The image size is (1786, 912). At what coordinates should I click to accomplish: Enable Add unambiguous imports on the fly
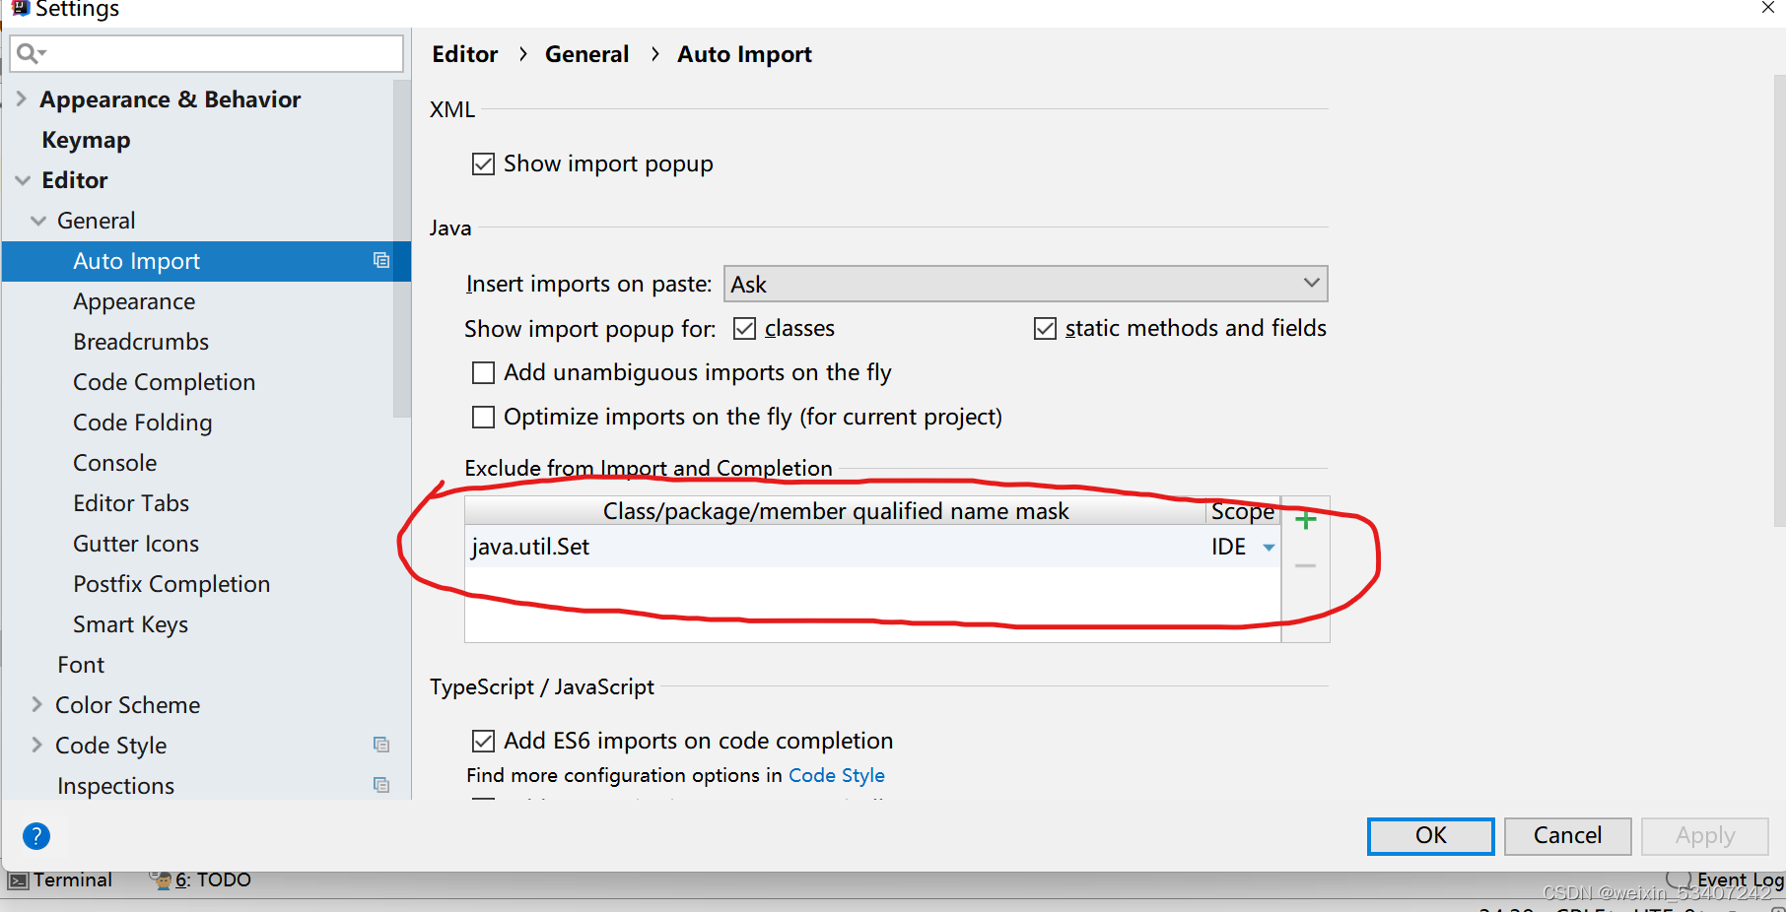pyautogui.click(x=483, y=372)
